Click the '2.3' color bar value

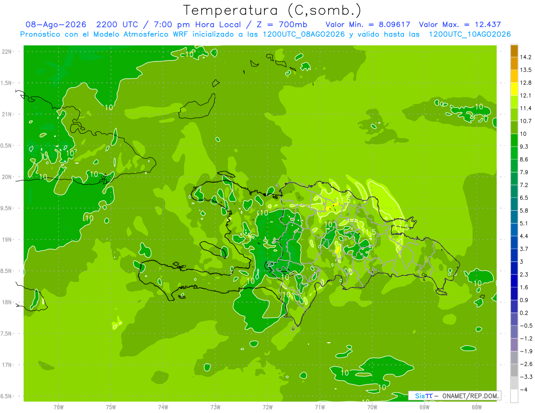525,274
